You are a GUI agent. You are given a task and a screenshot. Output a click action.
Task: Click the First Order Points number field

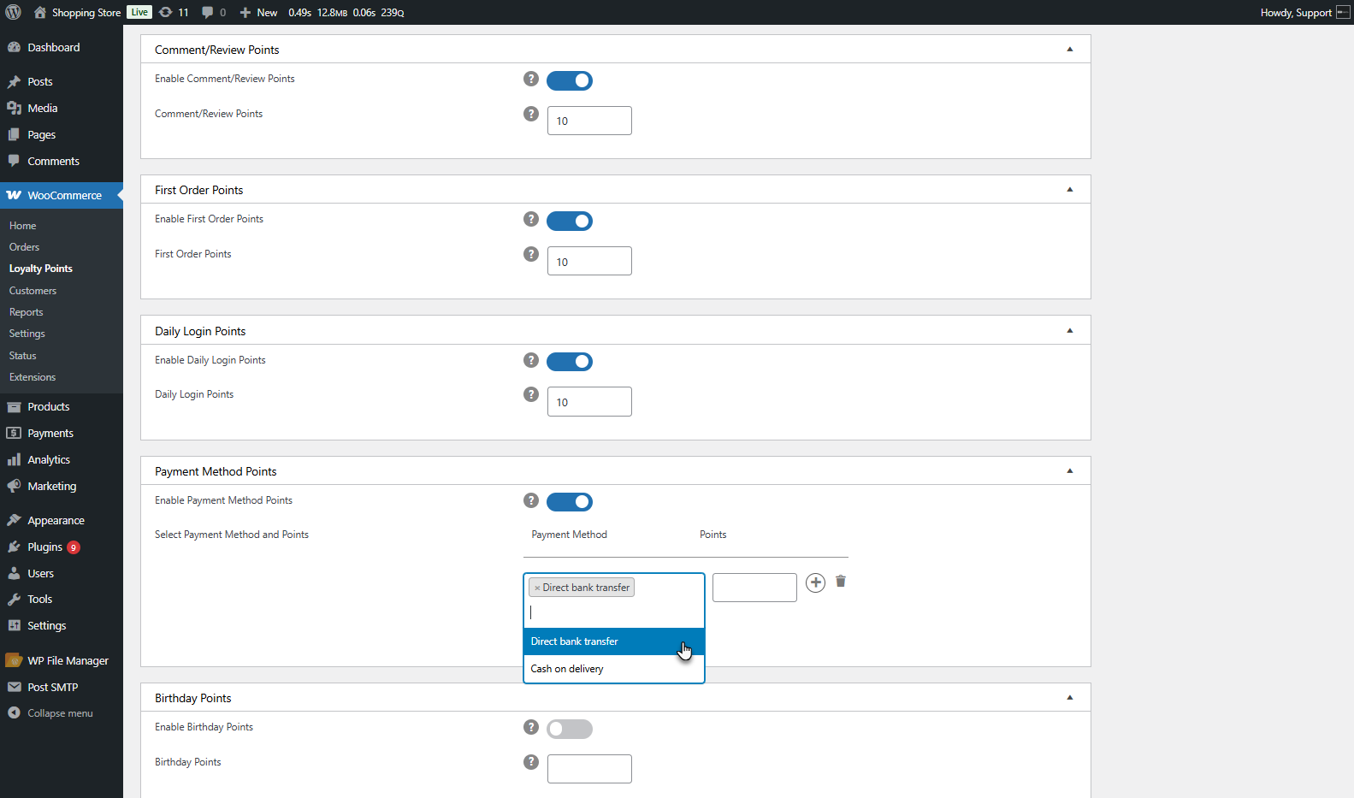click(x=589, y=261)
